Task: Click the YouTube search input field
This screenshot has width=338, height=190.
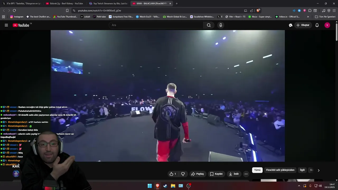Action: [156, 25]
